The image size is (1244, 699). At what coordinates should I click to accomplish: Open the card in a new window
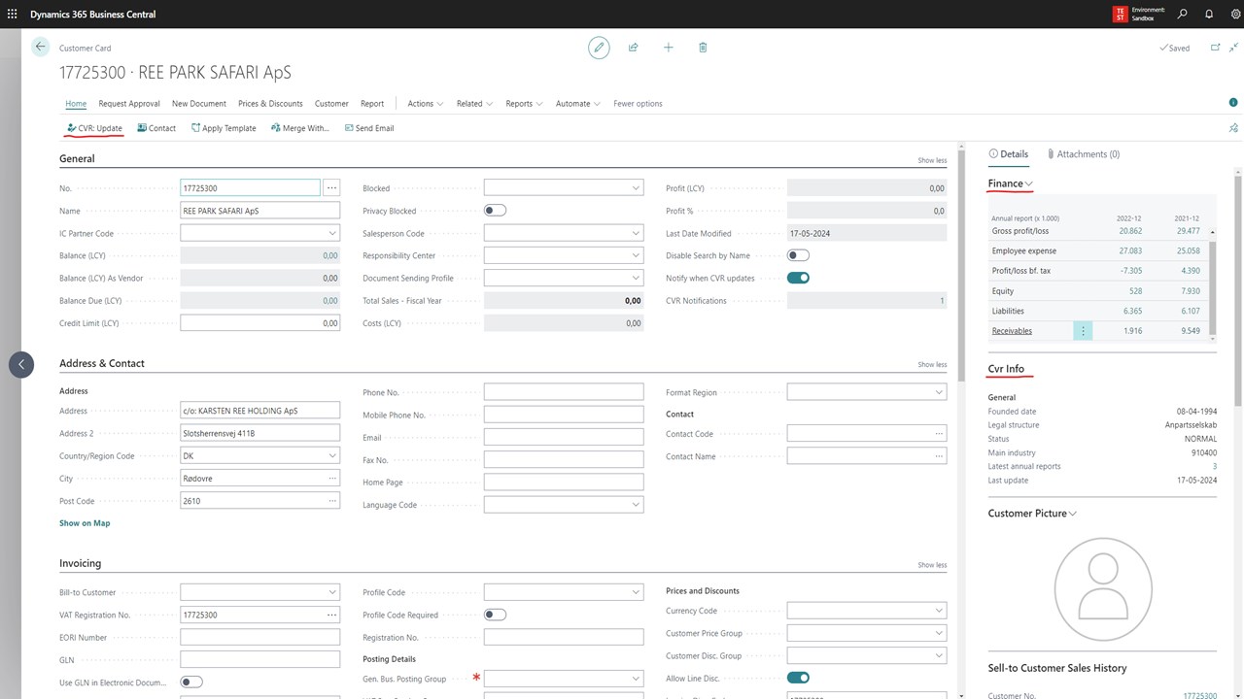[1215, 48]
